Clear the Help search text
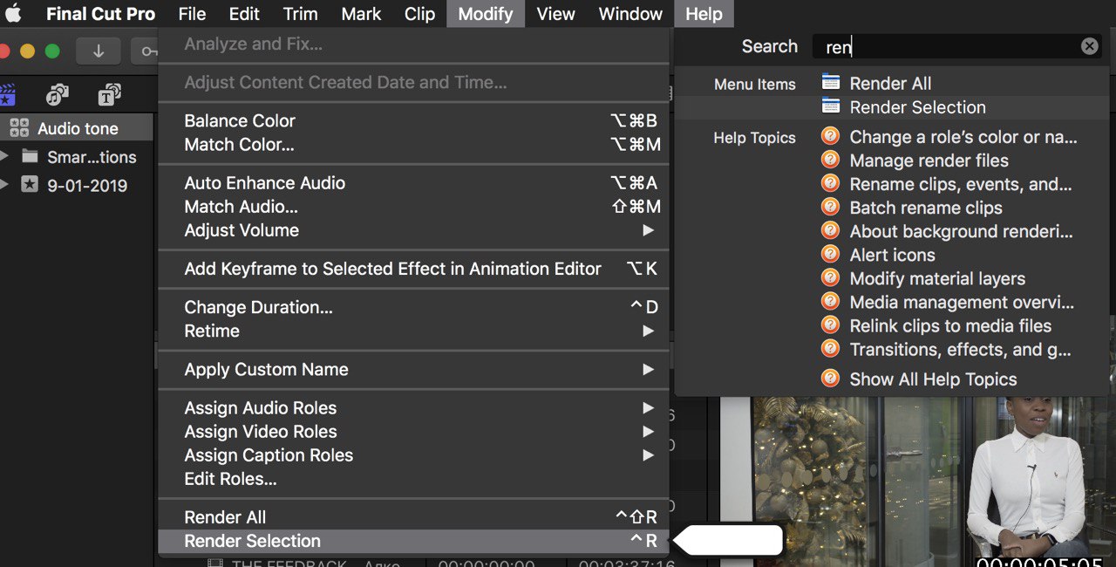The width and height of the screenshot is (1116, 567). pos(1089,46)
